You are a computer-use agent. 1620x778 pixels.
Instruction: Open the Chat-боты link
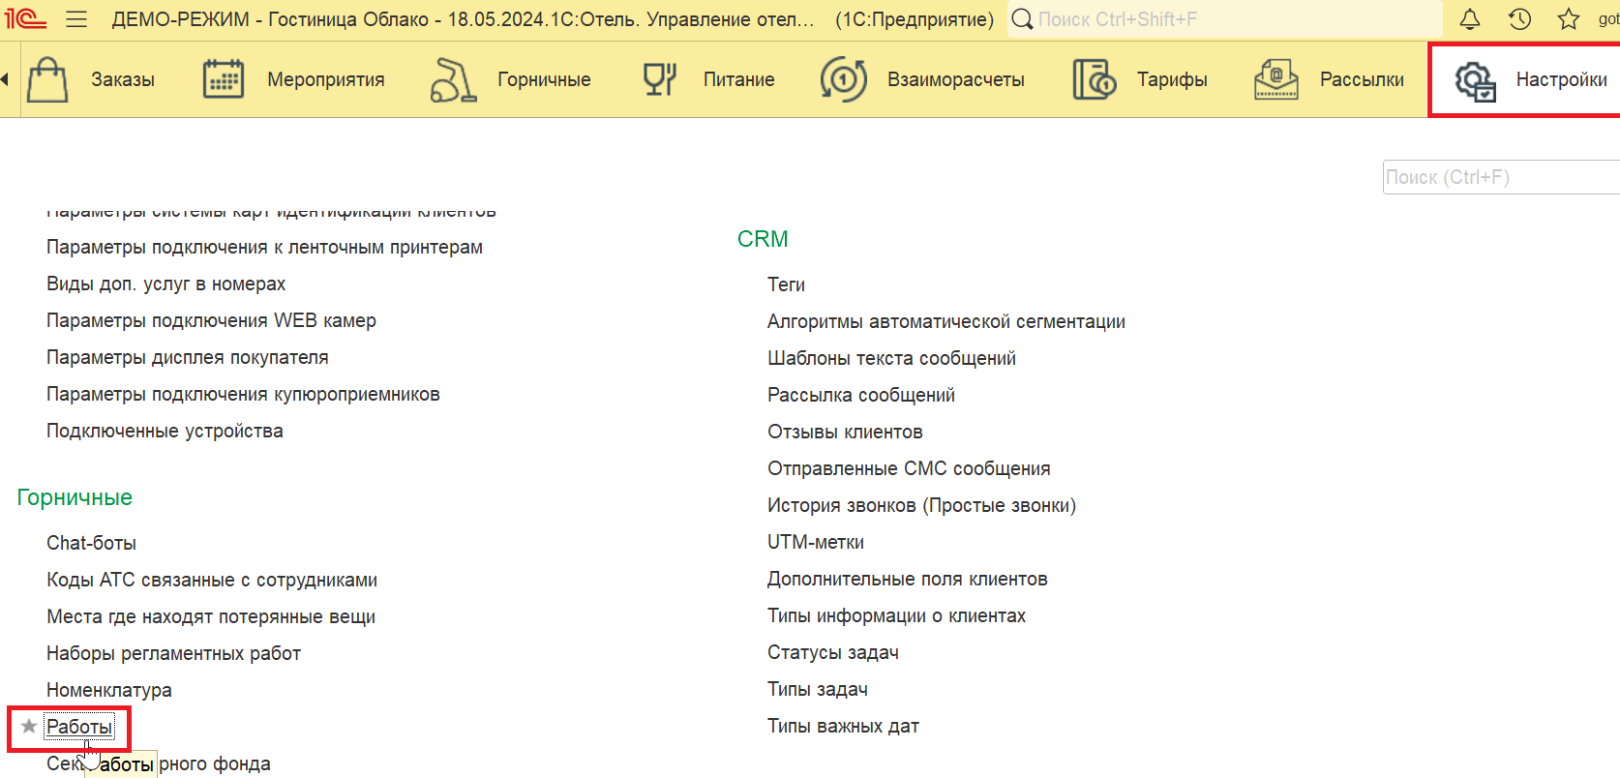coord(91,544)
